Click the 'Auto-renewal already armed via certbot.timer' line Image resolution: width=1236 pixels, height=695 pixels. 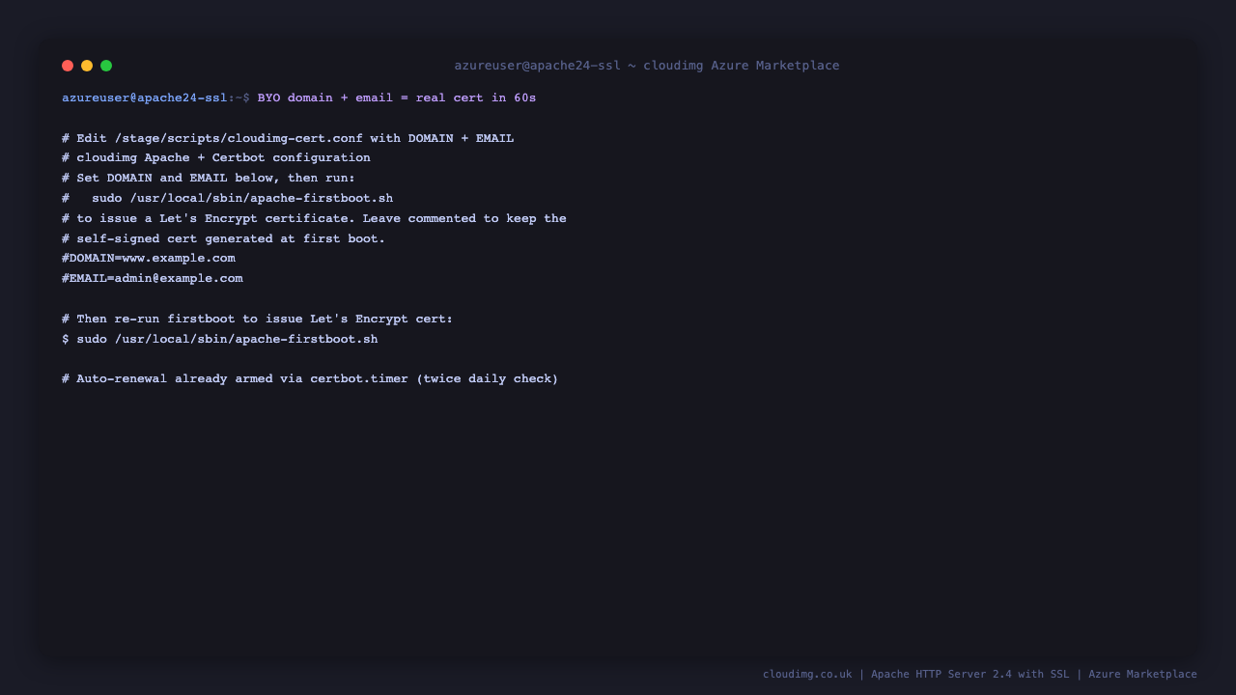click(x=310, y=379)
